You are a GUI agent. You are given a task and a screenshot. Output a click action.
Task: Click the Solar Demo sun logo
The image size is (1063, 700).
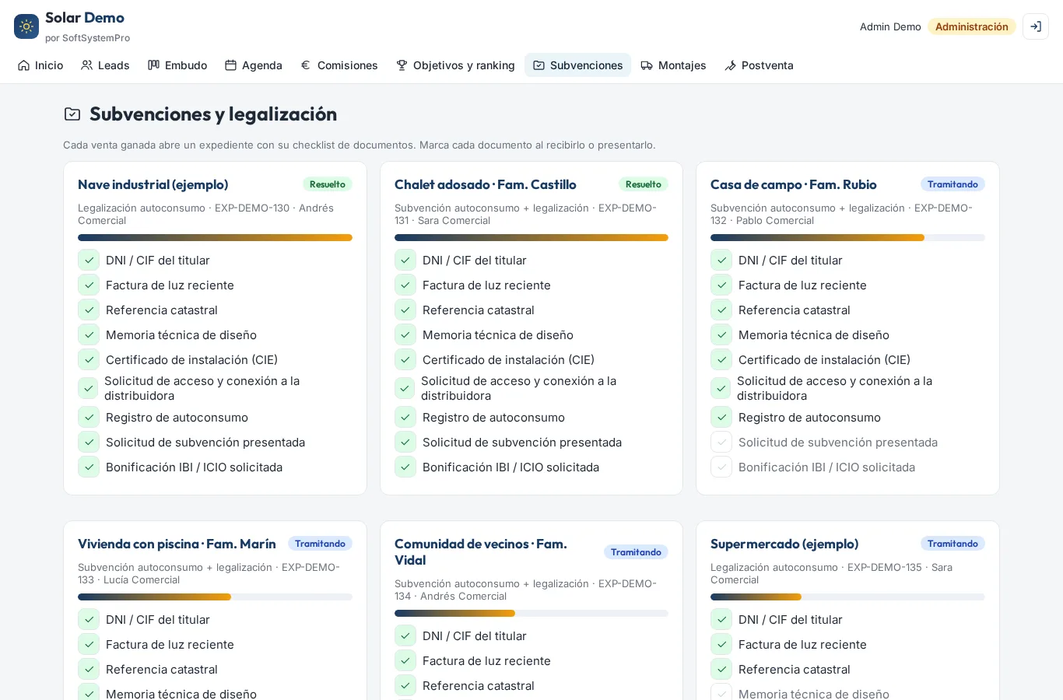(26, 26)
